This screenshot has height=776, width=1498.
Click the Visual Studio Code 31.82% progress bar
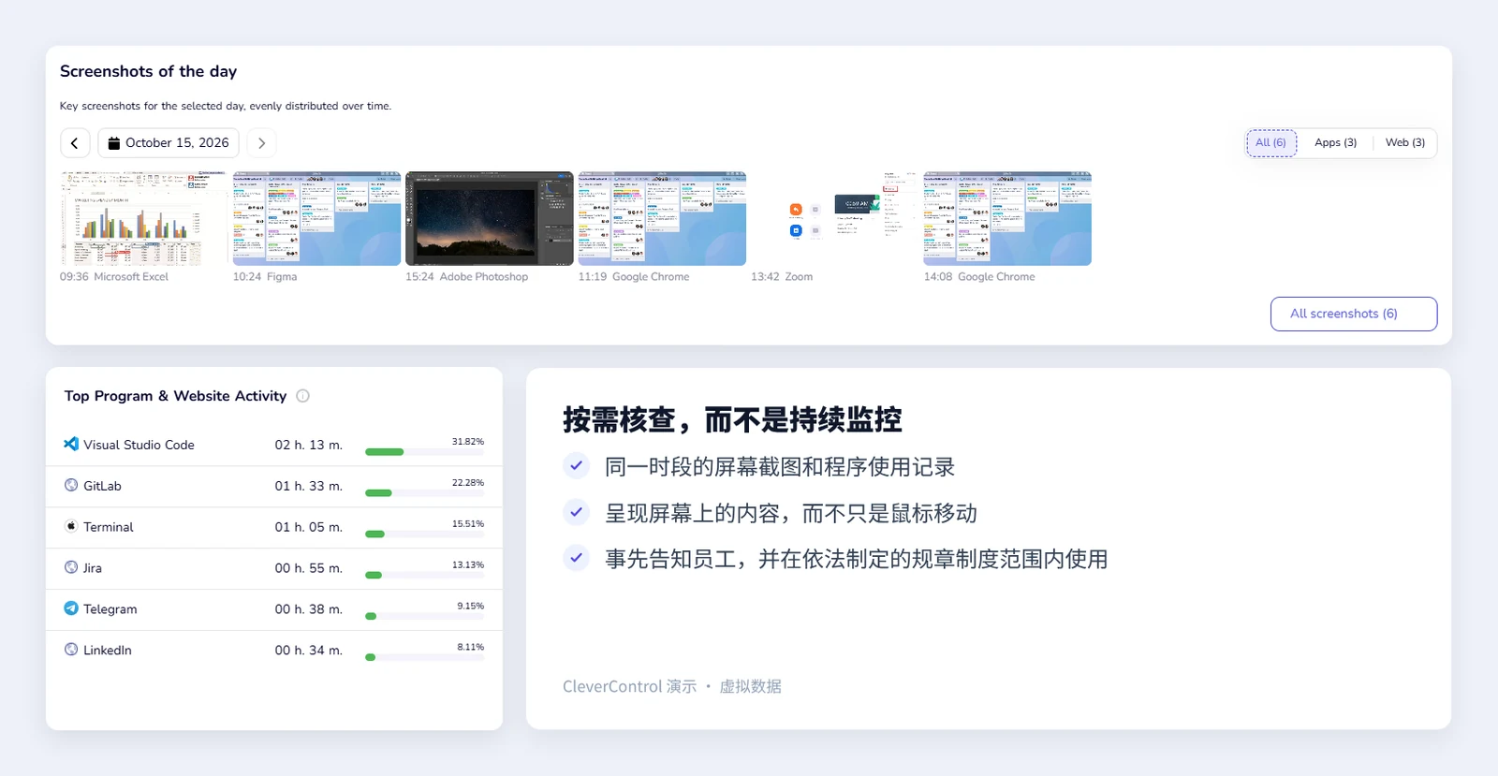[424, 452]
